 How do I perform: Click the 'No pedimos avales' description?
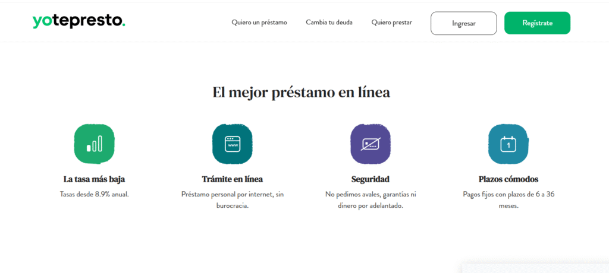pos(371,200)
